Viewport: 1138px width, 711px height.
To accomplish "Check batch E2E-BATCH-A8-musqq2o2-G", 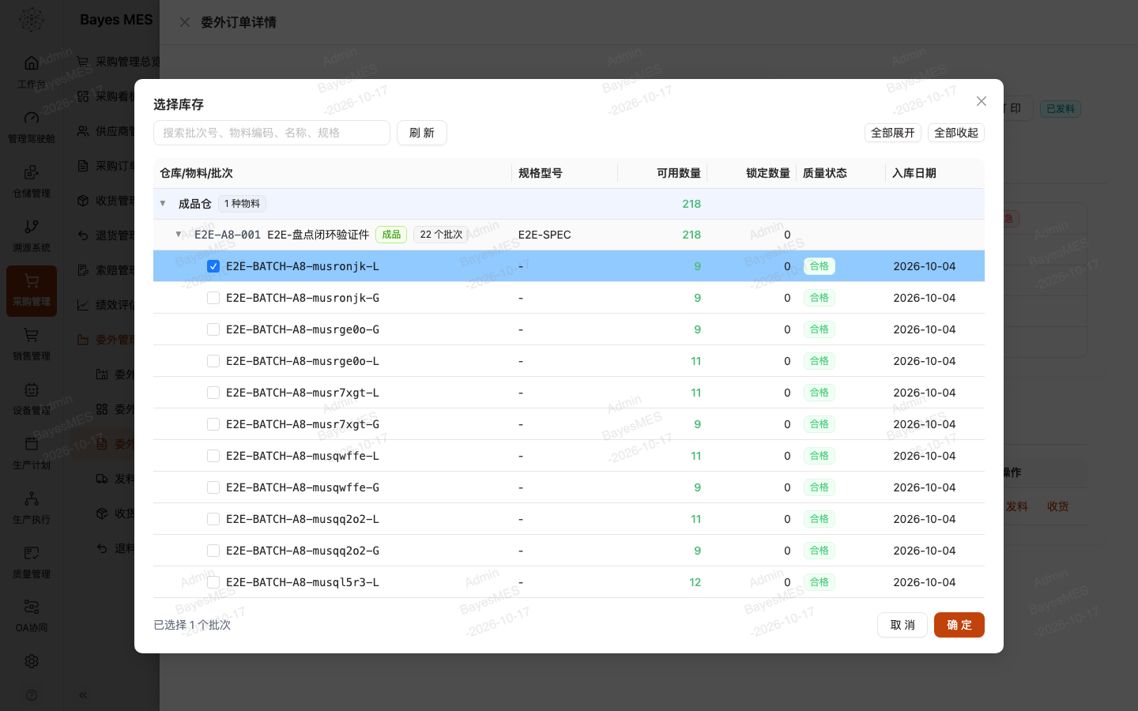I will pyautogui.click(x=213, y=551).
